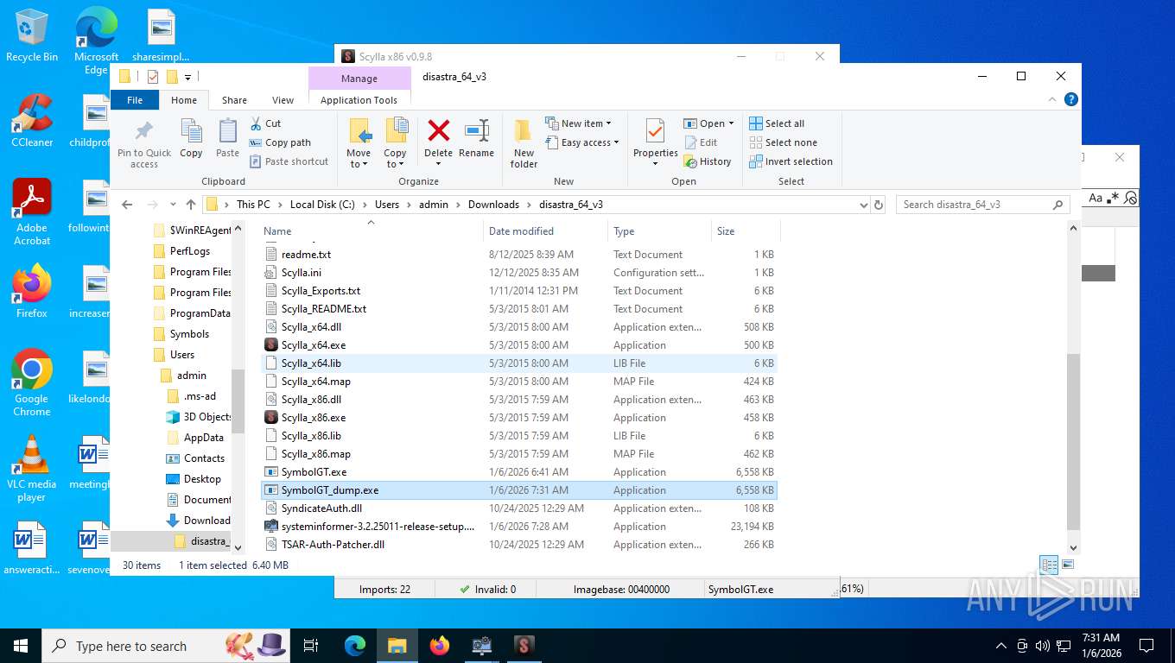Viewport: 1175px width, 663px height.
Task: Open VLC media player desktop icon
Action: (x=32, y=468)
